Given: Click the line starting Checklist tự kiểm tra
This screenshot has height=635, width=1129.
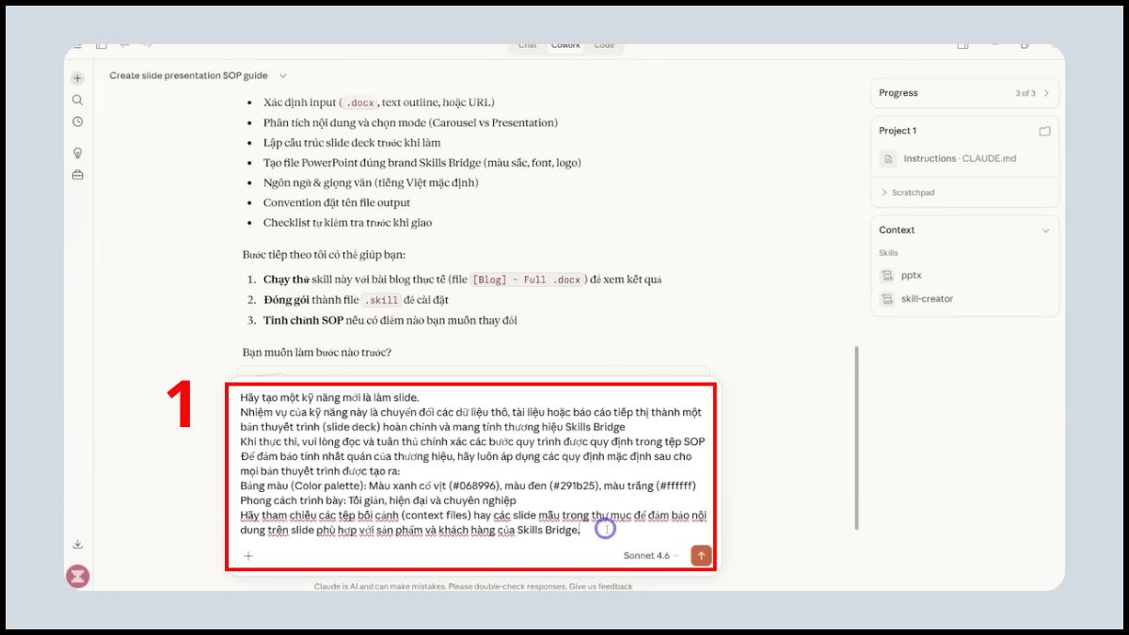Looking at the screenshot, I should [347, 223].
